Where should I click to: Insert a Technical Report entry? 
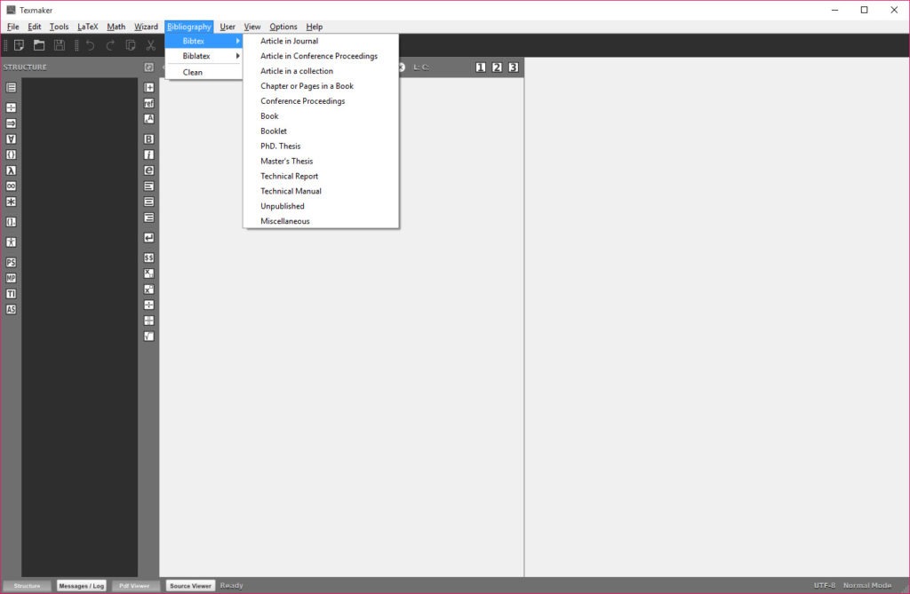point(321,177)
